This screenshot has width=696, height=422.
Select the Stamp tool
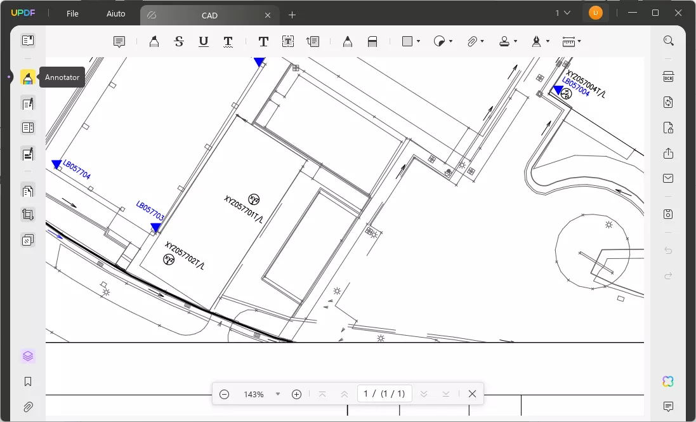tap(504, 42)
